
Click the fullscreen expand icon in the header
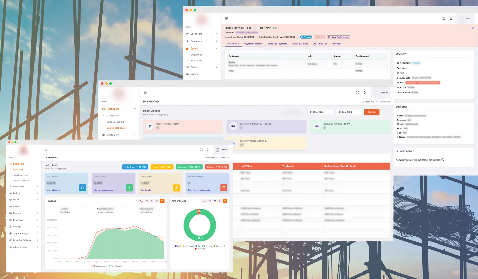coord(201,149)
